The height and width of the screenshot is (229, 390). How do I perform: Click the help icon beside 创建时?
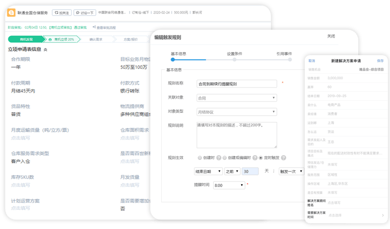(x=219, y=158)
